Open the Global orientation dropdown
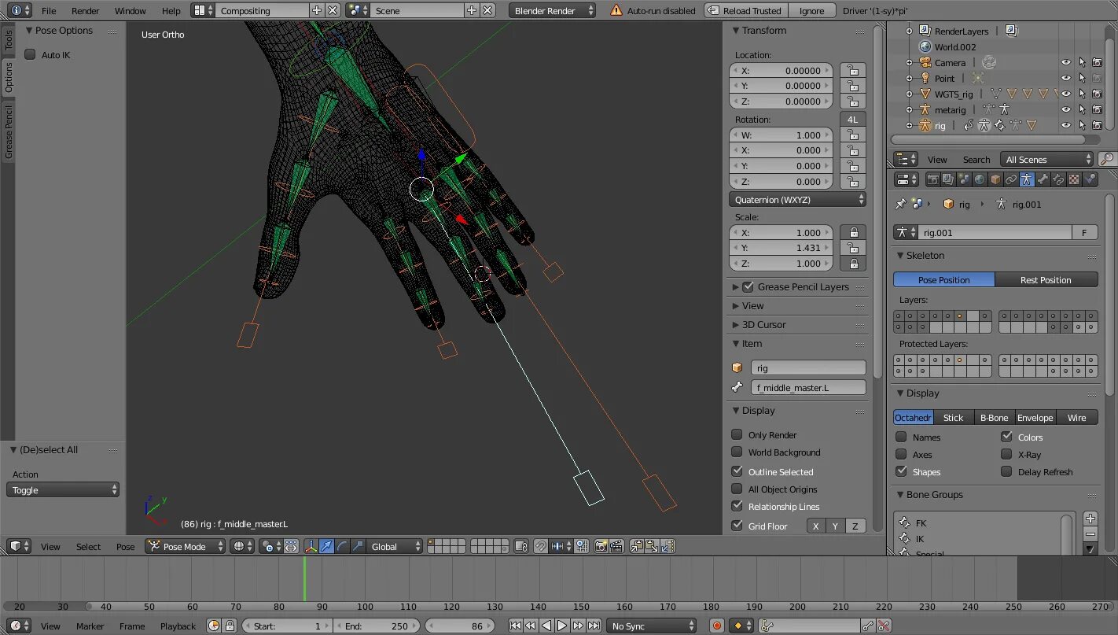The image size is (1118, 635). point(396,546)
